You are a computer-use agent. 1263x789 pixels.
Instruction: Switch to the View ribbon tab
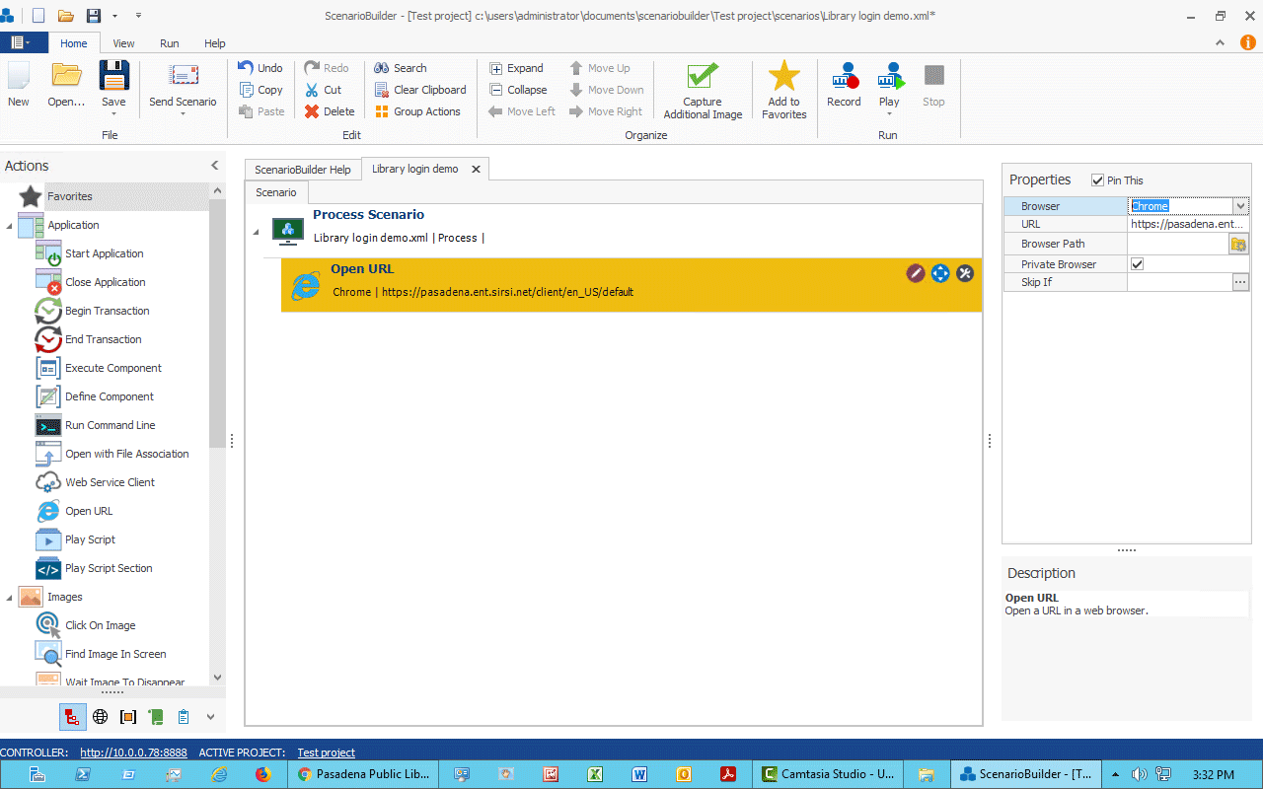point(123,43)
